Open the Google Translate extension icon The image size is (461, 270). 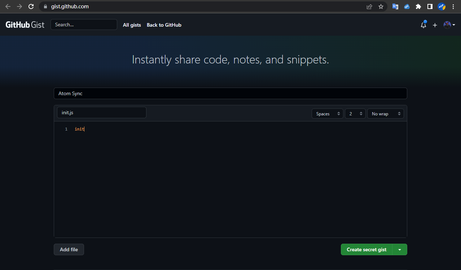tap(395, 6)
